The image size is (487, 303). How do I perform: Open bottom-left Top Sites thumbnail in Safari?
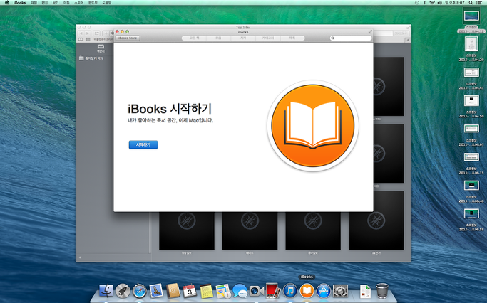pos(187,231)
